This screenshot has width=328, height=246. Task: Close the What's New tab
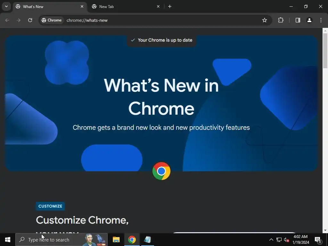point(82,6)
